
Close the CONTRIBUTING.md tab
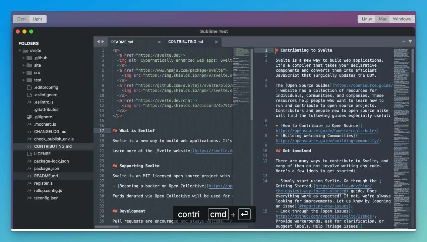pyautogui.click(x=217, y=42)
